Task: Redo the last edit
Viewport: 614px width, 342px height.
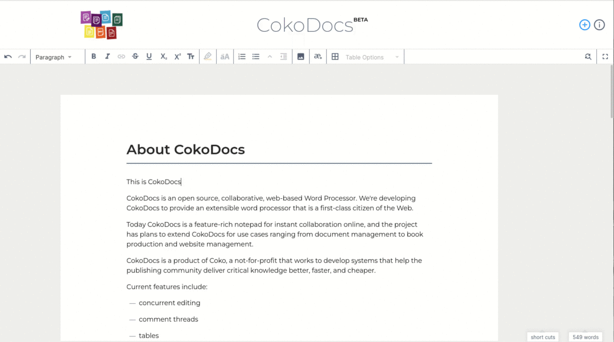Action: pos(22,56)
